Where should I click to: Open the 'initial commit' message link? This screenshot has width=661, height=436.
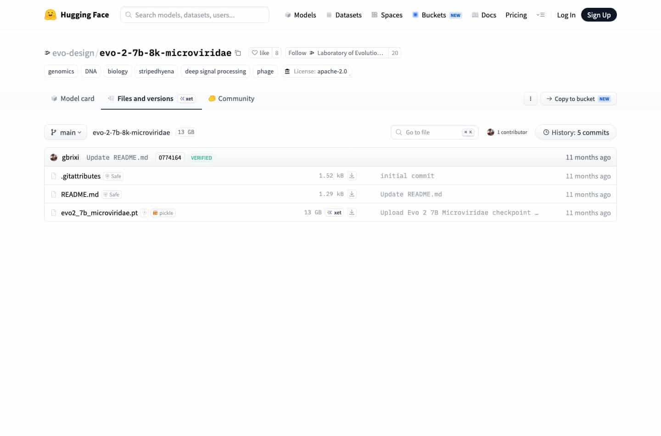[407, 176]
